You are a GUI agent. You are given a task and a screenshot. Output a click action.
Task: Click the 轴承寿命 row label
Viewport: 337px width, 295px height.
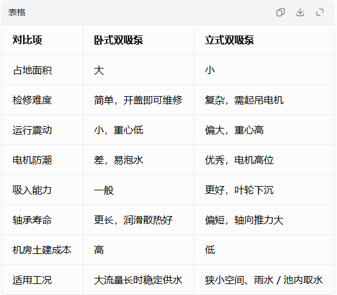(x=32, y=220)
